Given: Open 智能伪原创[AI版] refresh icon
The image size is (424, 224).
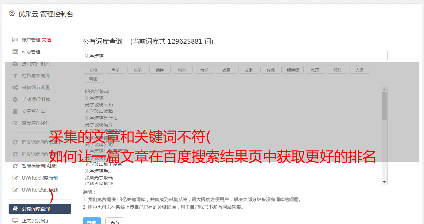Looking at the screenshot, I should 15,166.
